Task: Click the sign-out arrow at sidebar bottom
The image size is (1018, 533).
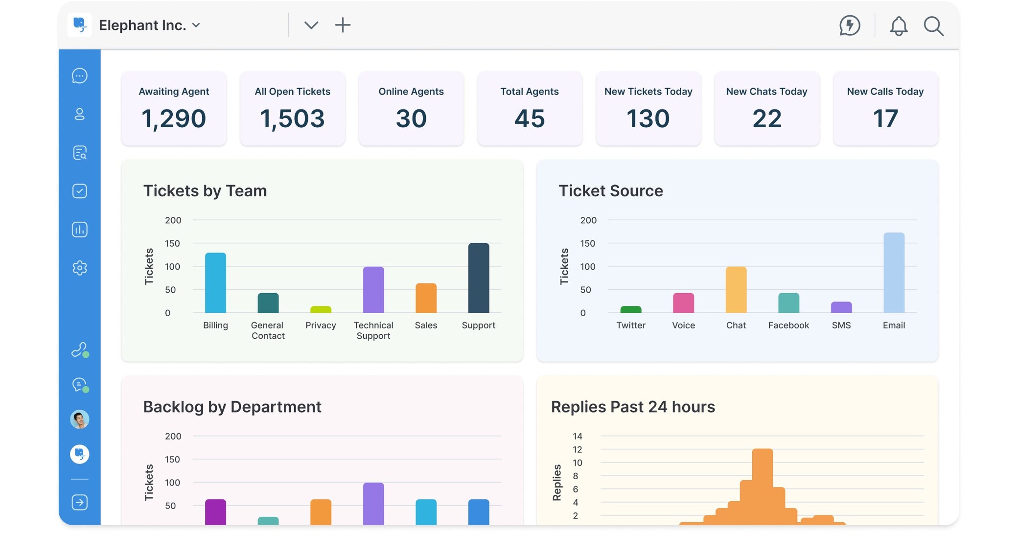Action: (x=79, y=502)
